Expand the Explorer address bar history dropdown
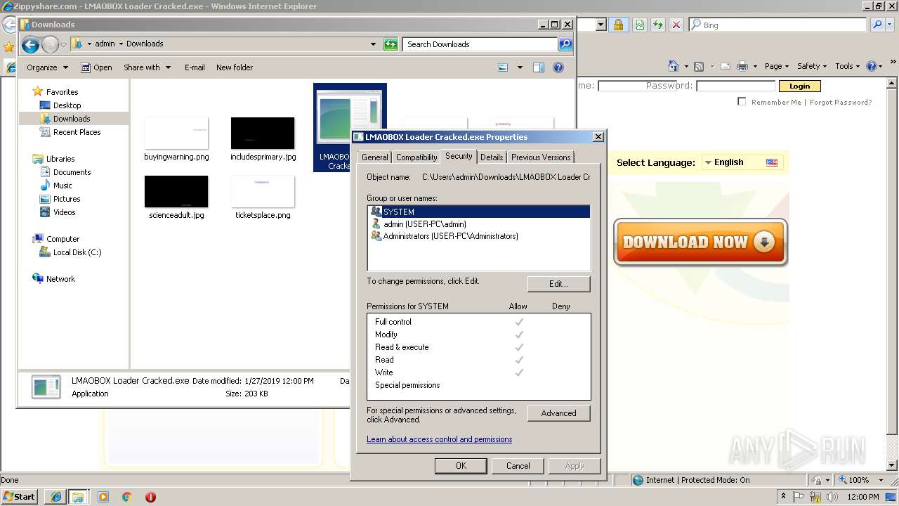This screenshot has height=506, width=899. click(x=373, y=44)
